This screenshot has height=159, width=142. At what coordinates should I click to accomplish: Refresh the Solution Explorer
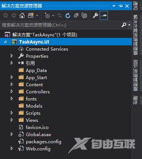pos(68,15)
